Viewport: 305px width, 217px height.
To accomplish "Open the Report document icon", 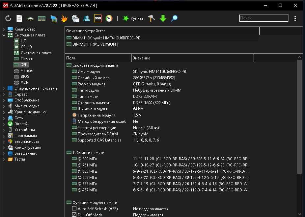I will pos(19,18).
